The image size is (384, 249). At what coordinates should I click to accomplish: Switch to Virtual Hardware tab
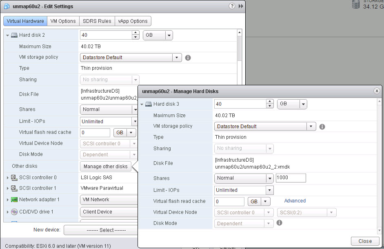click(x=25, y=21)
